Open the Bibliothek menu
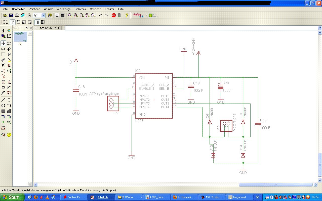322x201 pixels. coord(80,9)
